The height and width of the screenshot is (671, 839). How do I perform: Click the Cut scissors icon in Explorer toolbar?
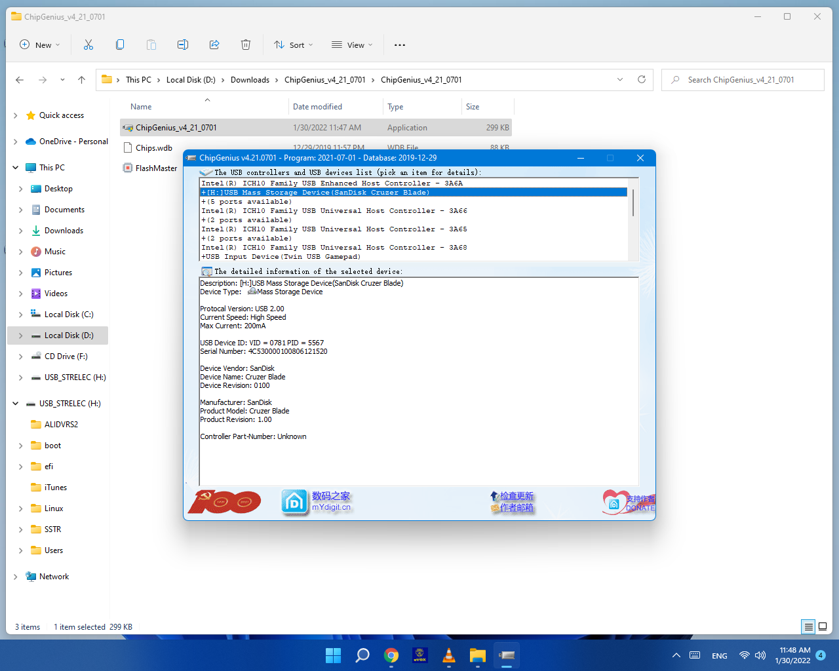click(x=88, y=45)
